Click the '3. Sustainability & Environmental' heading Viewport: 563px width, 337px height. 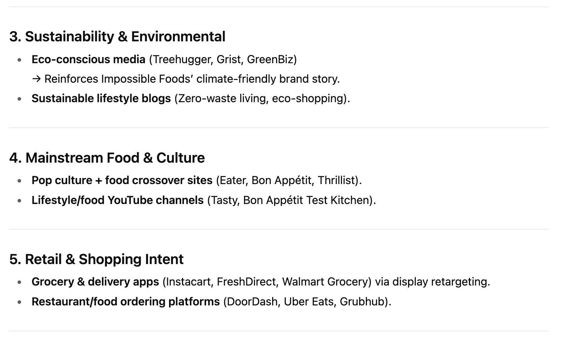[x=117, y=37]
